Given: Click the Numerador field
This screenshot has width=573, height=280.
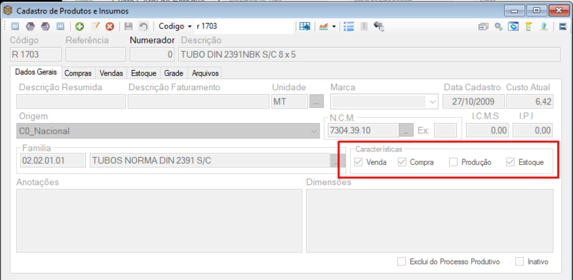Looking at the screenshot, I should 153,55.
